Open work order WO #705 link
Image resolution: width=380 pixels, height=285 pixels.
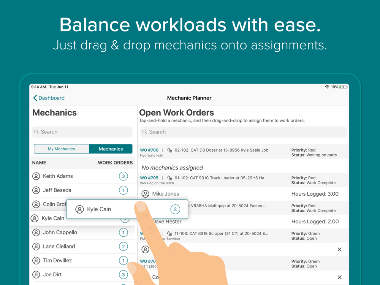149,178
